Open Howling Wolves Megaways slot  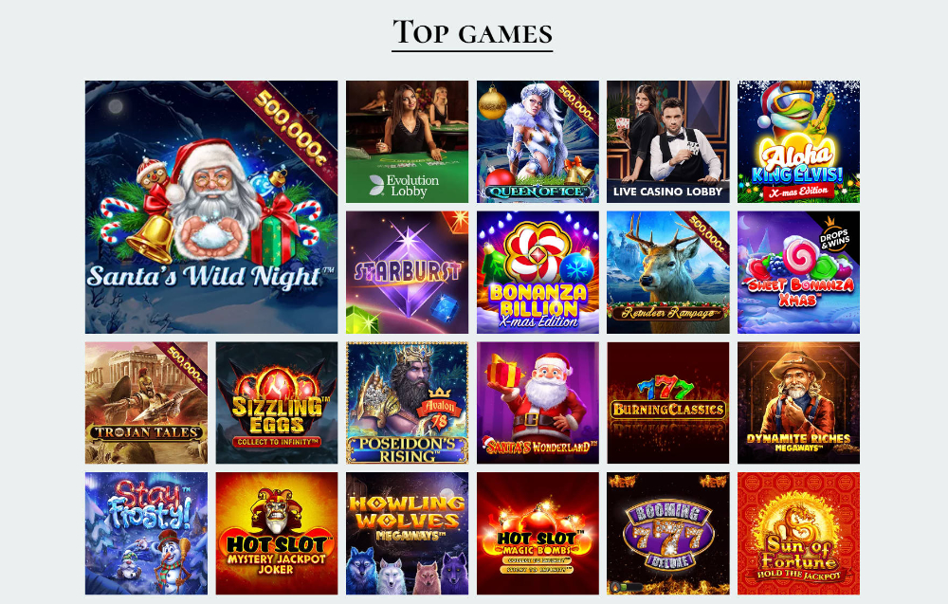pos(407,533)
